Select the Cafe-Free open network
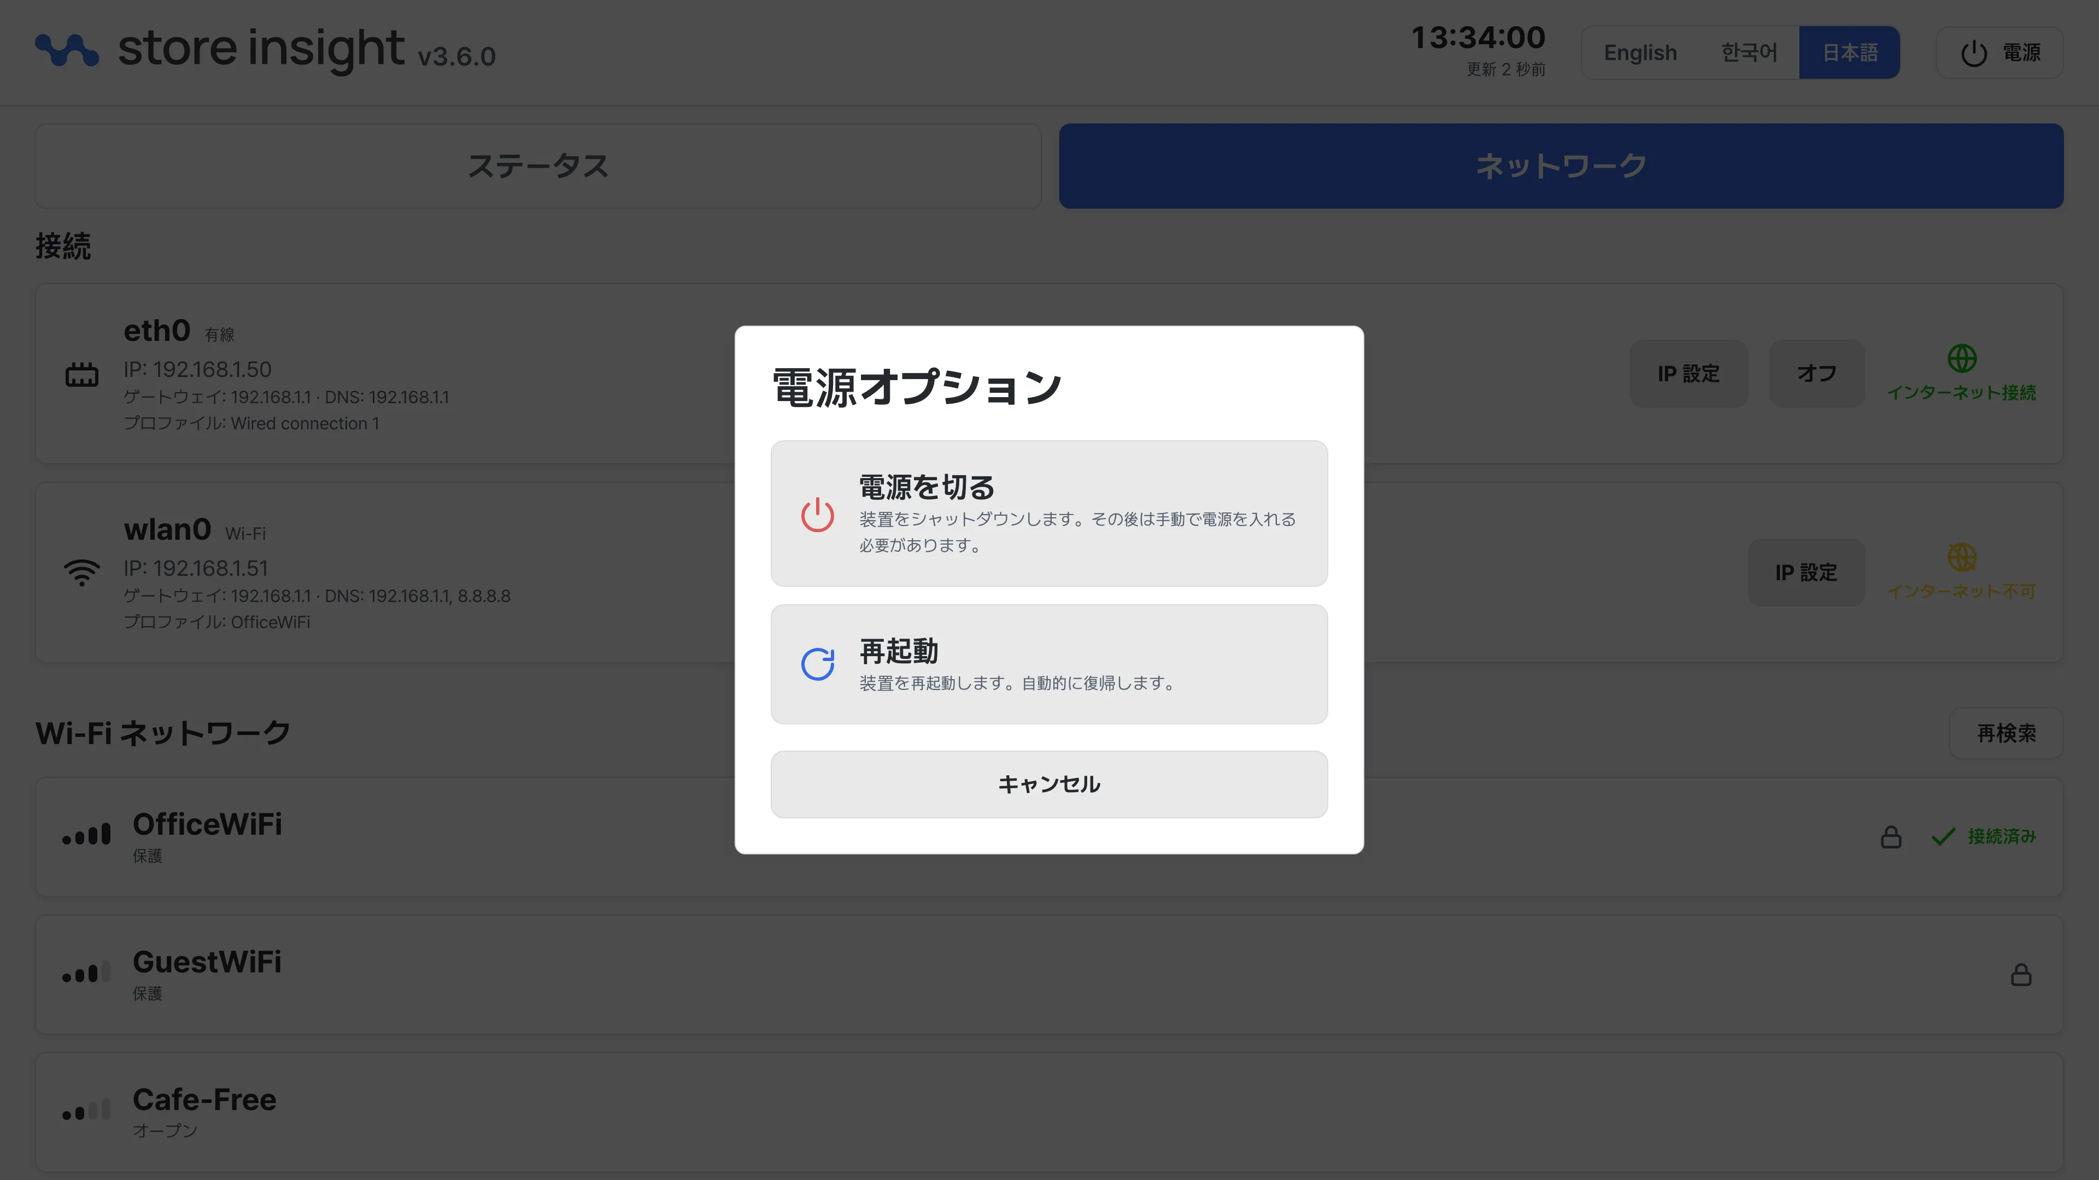This screenshot has width=2099, height=1180. [x=1049, y=1112]
